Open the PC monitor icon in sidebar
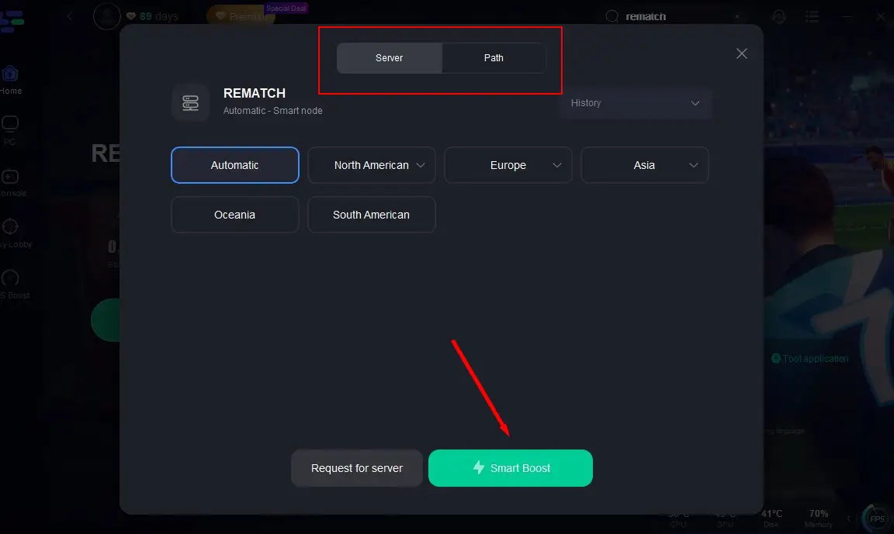 point(10,125)
